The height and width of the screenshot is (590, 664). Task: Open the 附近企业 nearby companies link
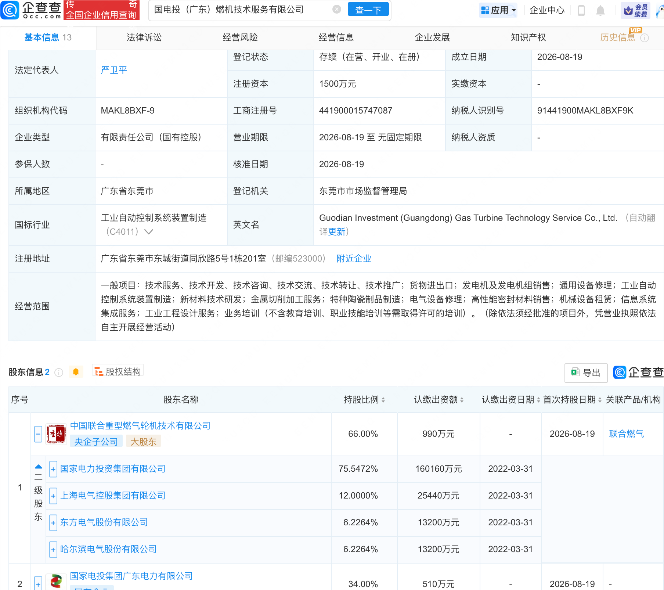354,259
